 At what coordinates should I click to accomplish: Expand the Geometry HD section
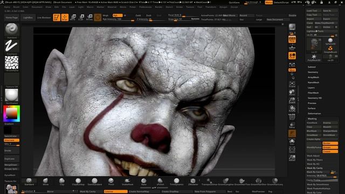coord(315,98)
